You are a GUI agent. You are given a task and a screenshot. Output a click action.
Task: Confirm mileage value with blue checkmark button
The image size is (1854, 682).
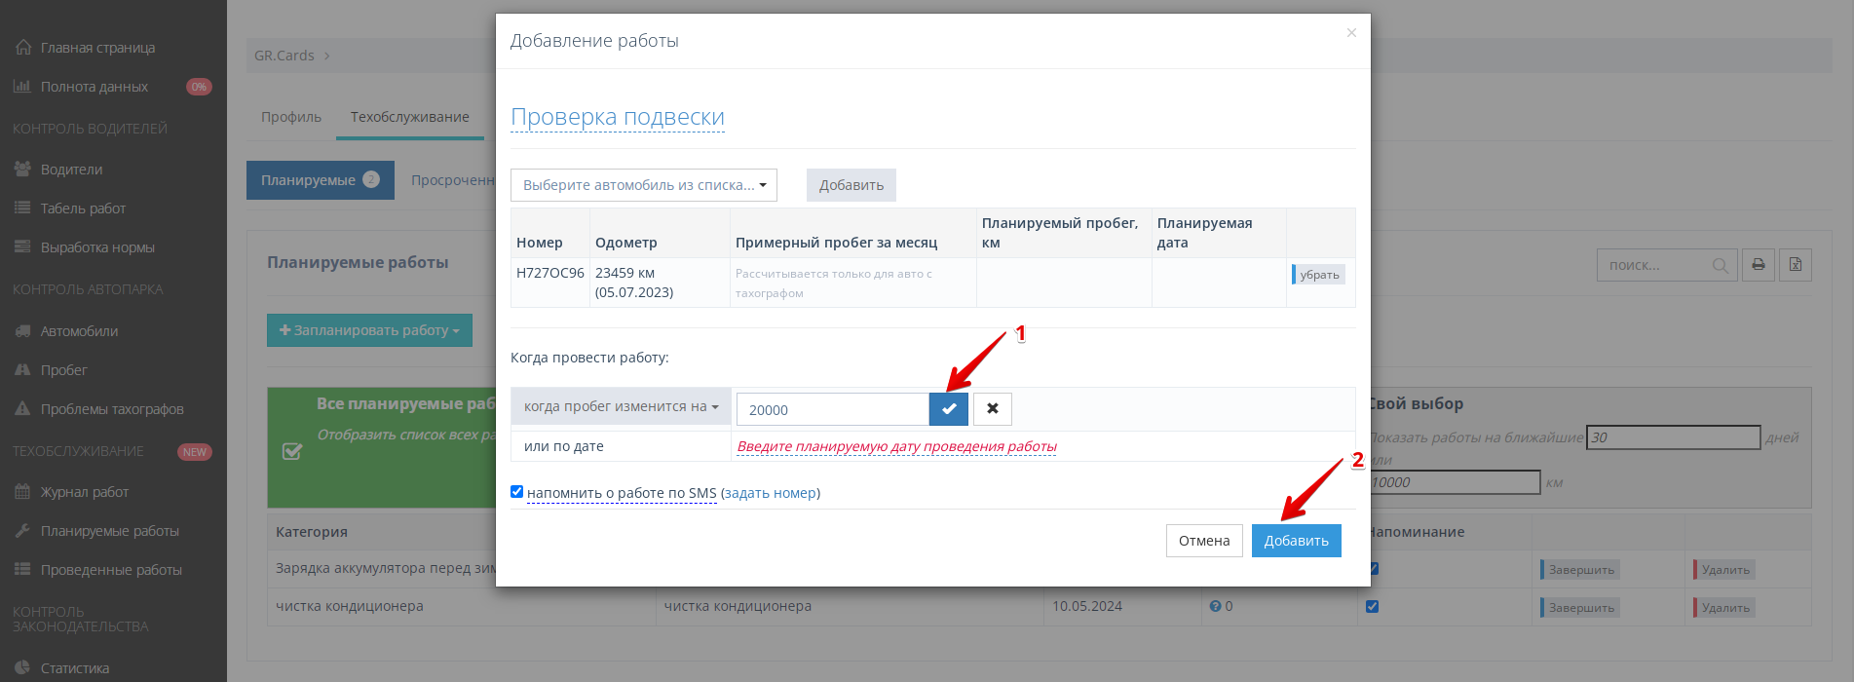click(x=948, y=409)
